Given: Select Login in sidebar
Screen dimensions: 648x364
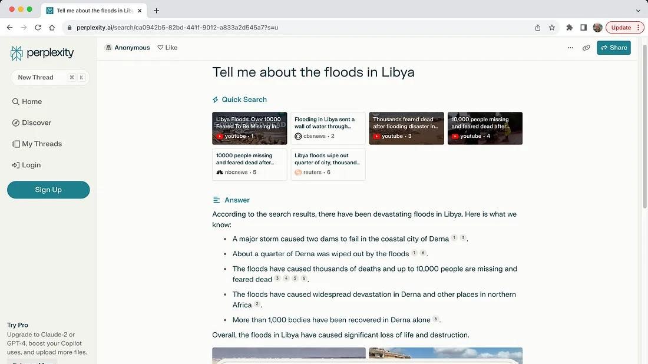Looking at the screenshot, I should 27,165.
